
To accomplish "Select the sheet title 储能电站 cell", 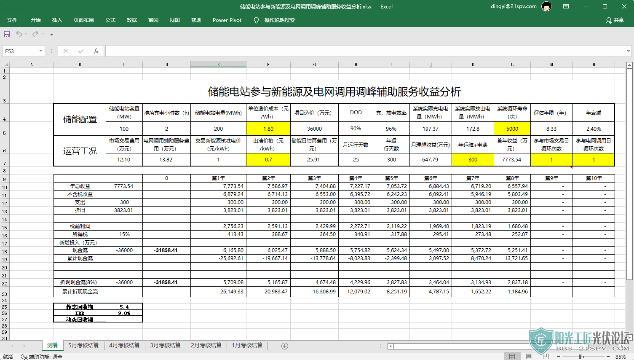I will click(334, 91).
